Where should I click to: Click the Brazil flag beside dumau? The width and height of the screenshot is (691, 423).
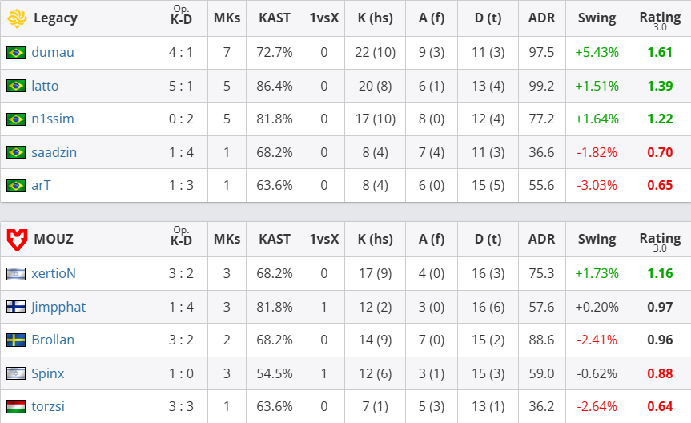tap(15, 53)
